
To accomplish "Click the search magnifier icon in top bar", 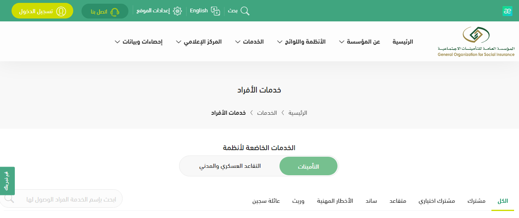I will pos(245,11).
